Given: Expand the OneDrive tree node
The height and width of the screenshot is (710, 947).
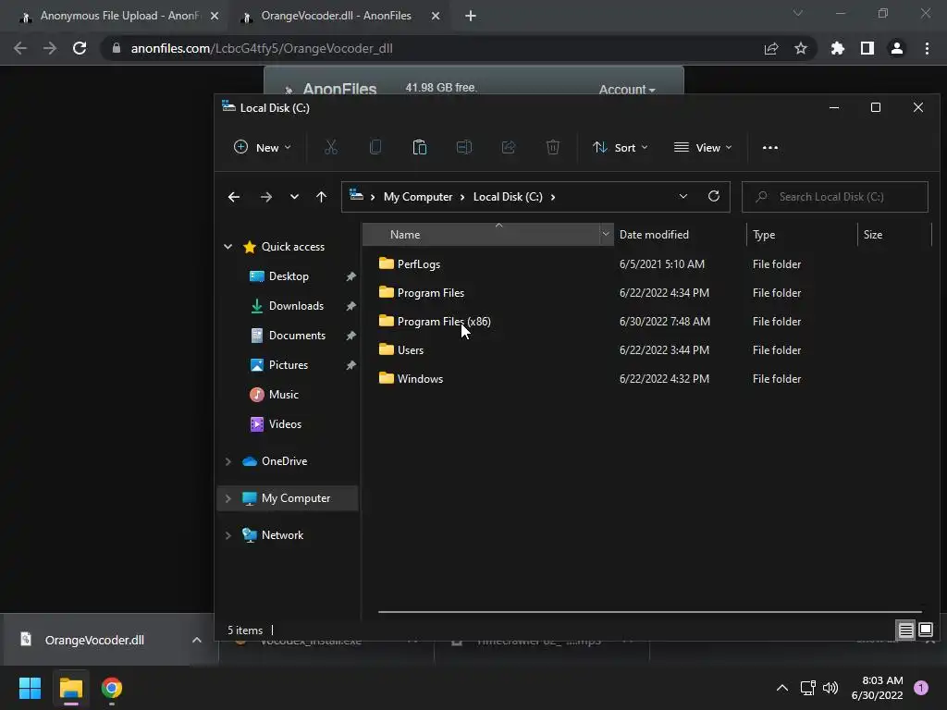Looking at the screenshot, I should point(228,461).
